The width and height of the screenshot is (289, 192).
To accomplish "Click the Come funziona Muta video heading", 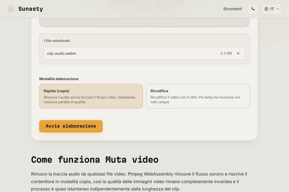I will [95, 160].
